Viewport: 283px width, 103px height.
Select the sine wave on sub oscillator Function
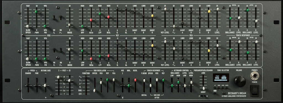pos(80,77)
